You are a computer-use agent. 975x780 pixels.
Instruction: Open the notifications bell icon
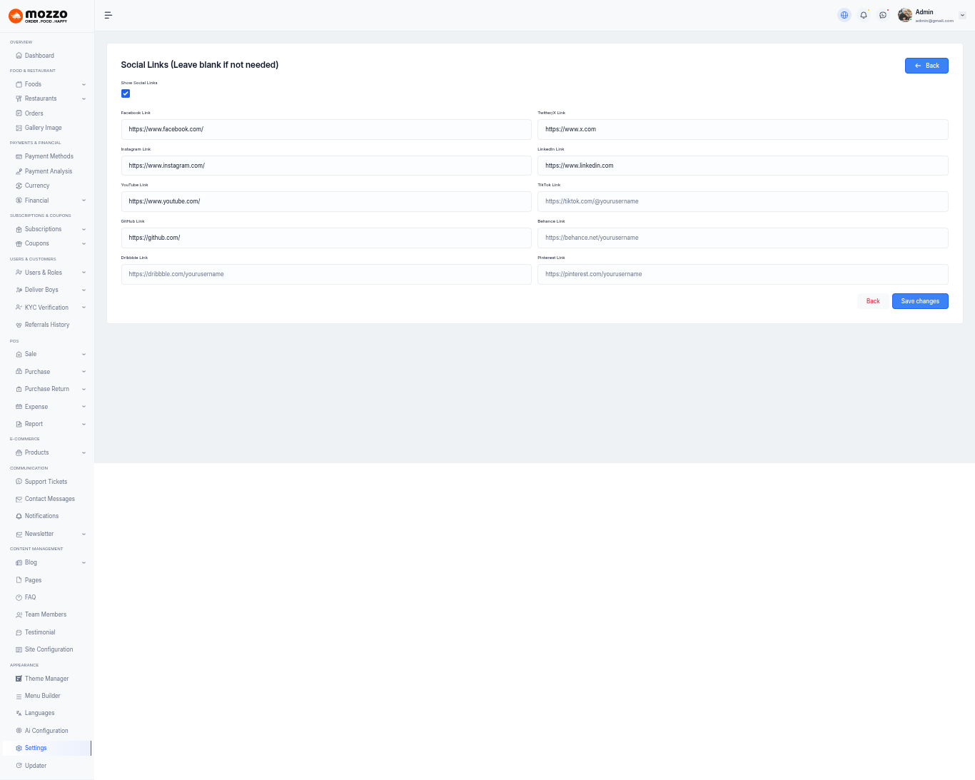pos(864,15)
